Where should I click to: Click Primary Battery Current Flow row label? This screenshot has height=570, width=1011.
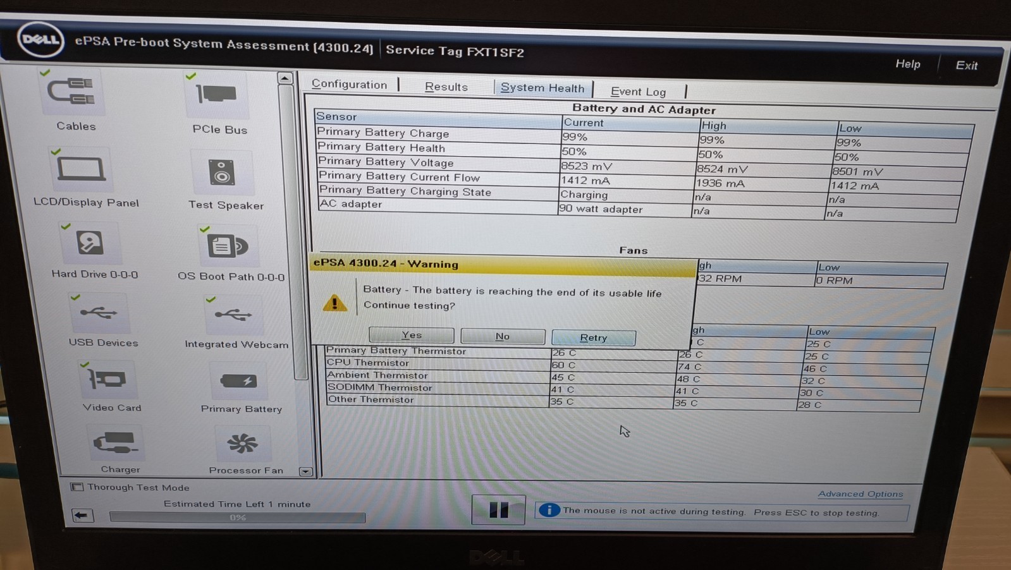(399, 176)
